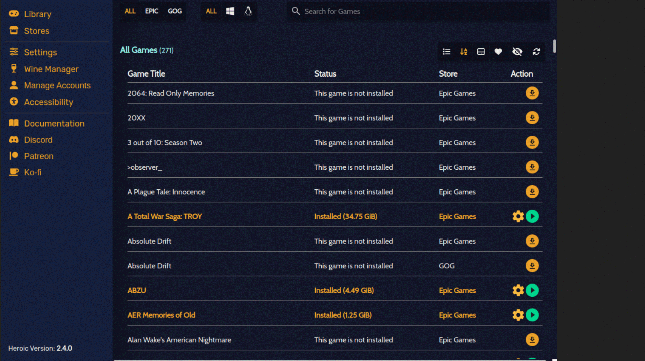
Task: Click the Documentation book icon
Action: 14,123
